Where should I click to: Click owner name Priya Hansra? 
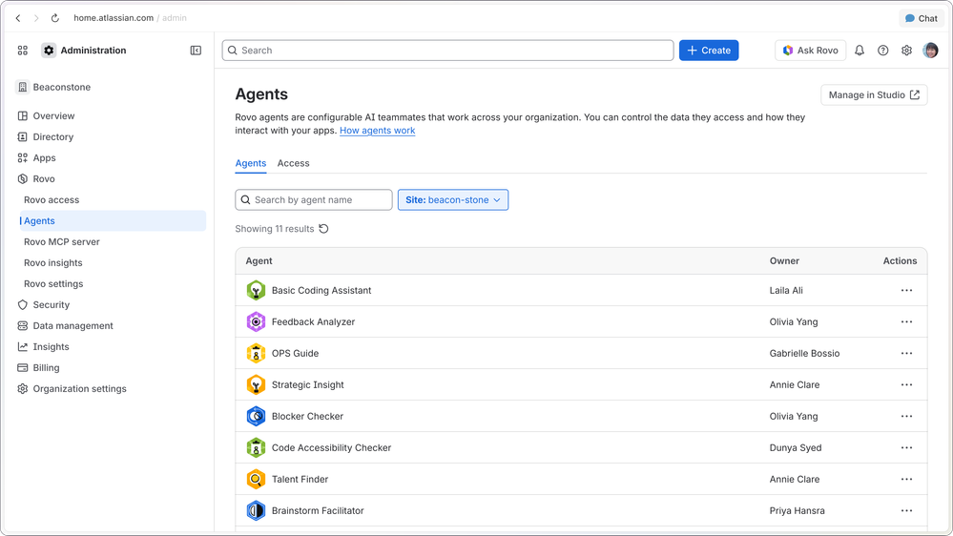tap(797, 511)
